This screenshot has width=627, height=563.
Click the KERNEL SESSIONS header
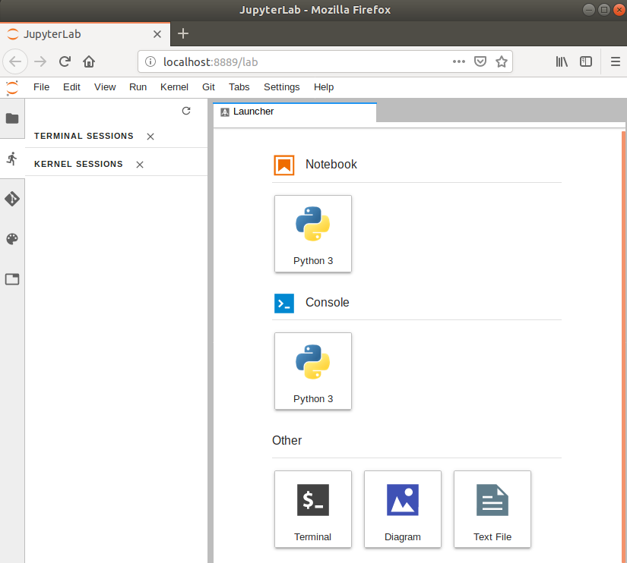[x=78, y=164]
